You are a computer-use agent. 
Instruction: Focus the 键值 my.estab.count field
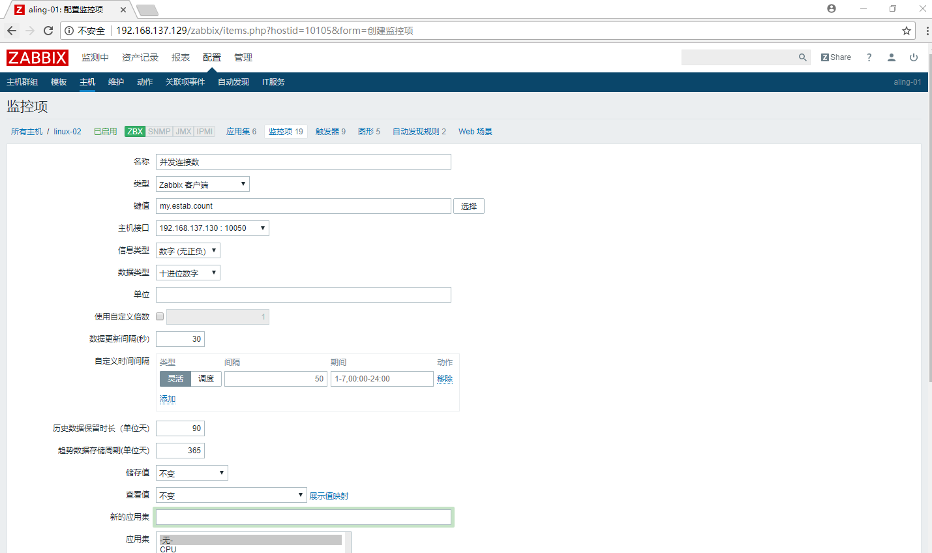tap(303, 206)
